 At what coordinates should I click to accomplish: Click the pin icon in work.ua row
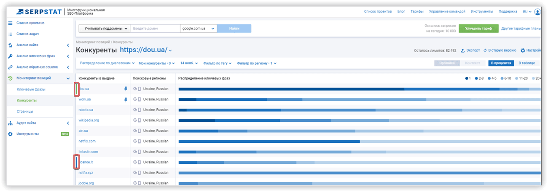125,100
